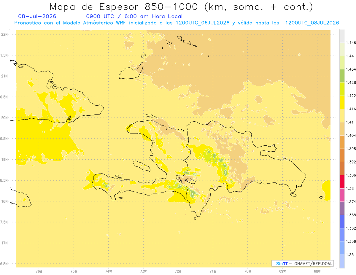
Task: Click the longitude label "70W"
Action: [248, 271]
